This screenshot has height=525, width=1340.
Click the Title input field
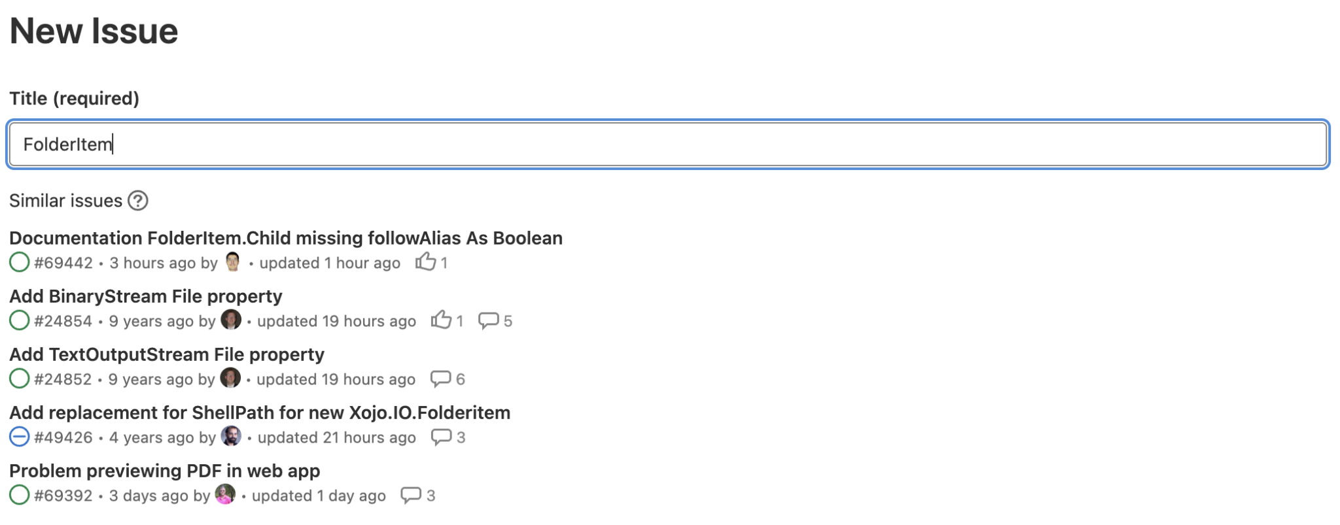(667, 144)
